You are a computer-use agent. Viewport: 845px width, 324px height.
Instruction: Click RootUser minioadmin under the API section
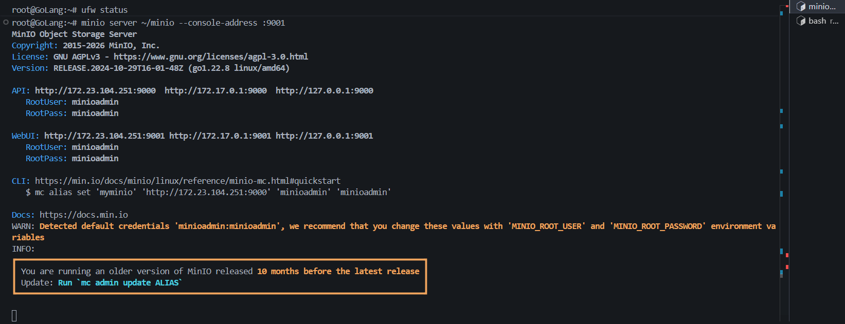pyautogui.click(x=72, y=102)
